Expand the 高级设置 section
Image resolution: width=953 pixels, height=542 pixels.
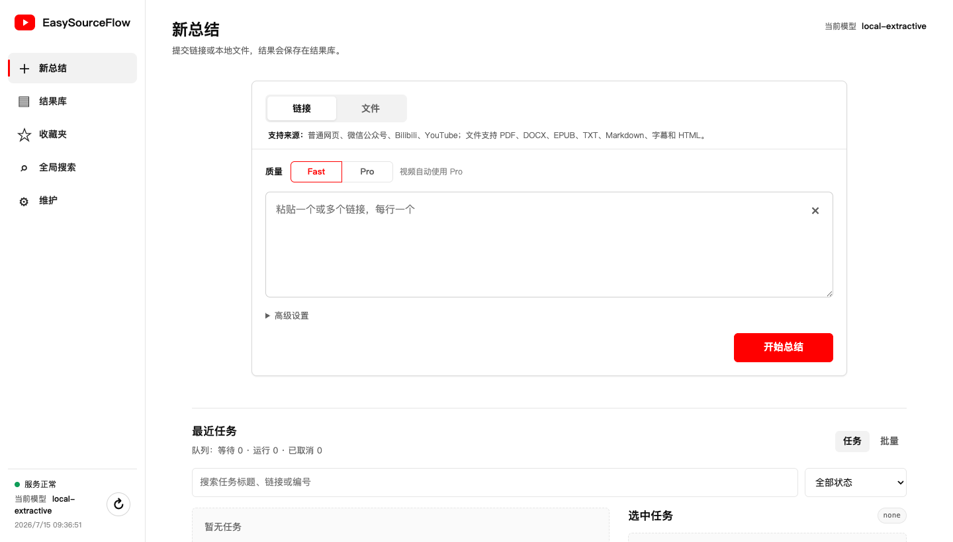(287, 316)
